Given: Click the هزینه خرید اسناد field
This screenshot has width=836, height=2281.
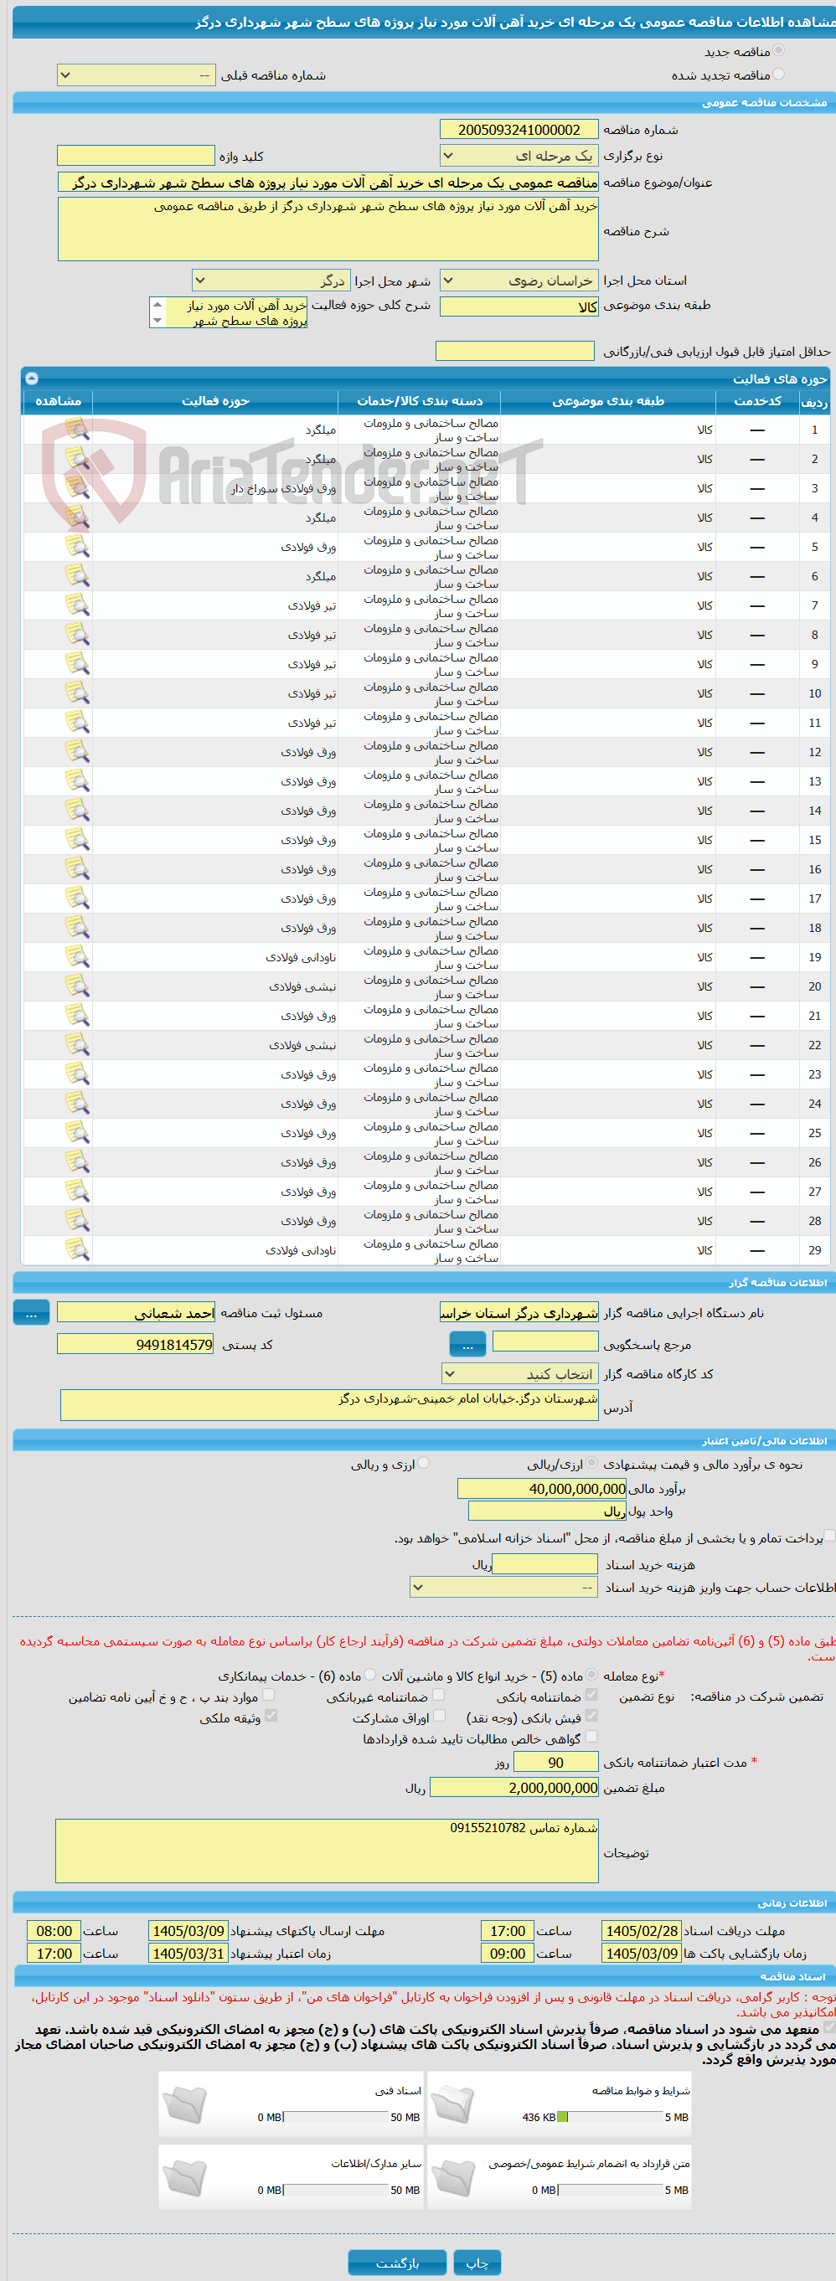Looking at the screenshot, I should click(545, 1565).
